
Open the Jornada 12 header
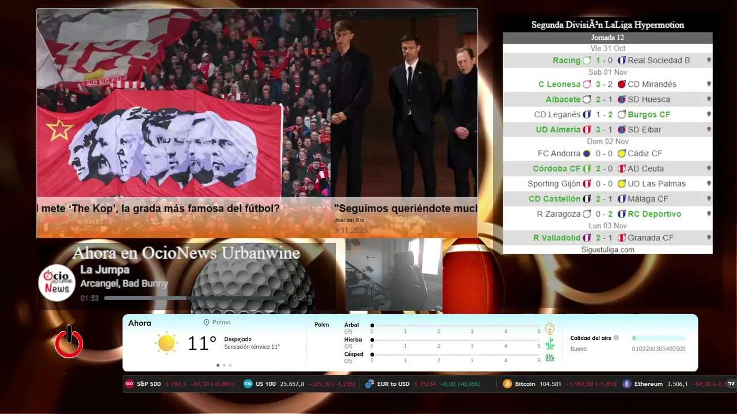tap(607, 38)
